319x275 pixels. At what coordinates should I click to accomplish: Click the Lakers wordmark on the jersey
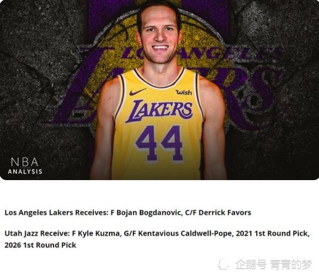[x=159, y=110]
